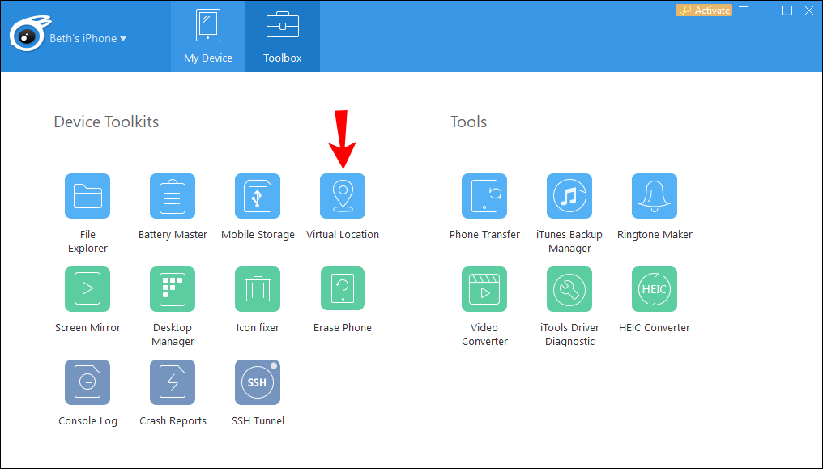Select the Erase Phone icon

tap(343, 289)
